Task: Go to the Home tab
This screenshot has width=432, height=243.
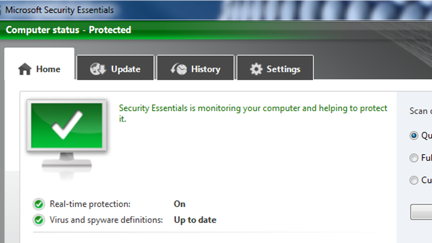Action: point(39,65)
